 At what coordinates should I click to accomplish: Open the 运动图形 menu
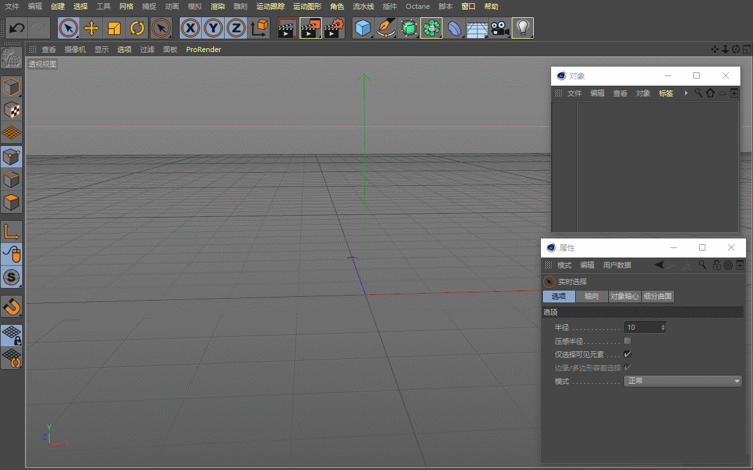pyautogui.click(x=307, y=6)
